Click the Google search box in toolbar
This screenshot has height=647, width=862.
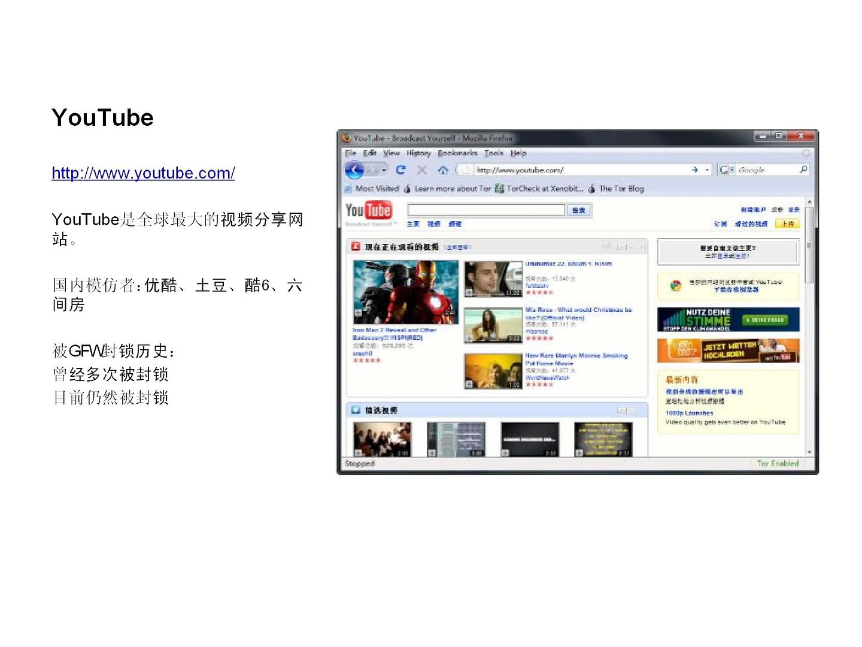767,170
